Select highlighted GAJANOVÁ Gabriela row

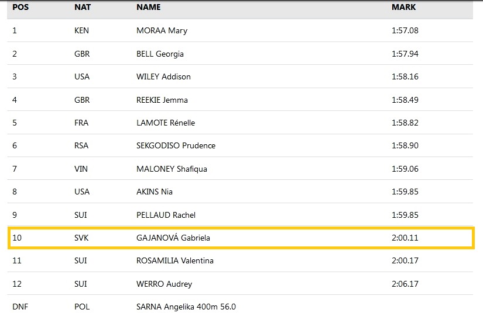click(x=241, y=238)
